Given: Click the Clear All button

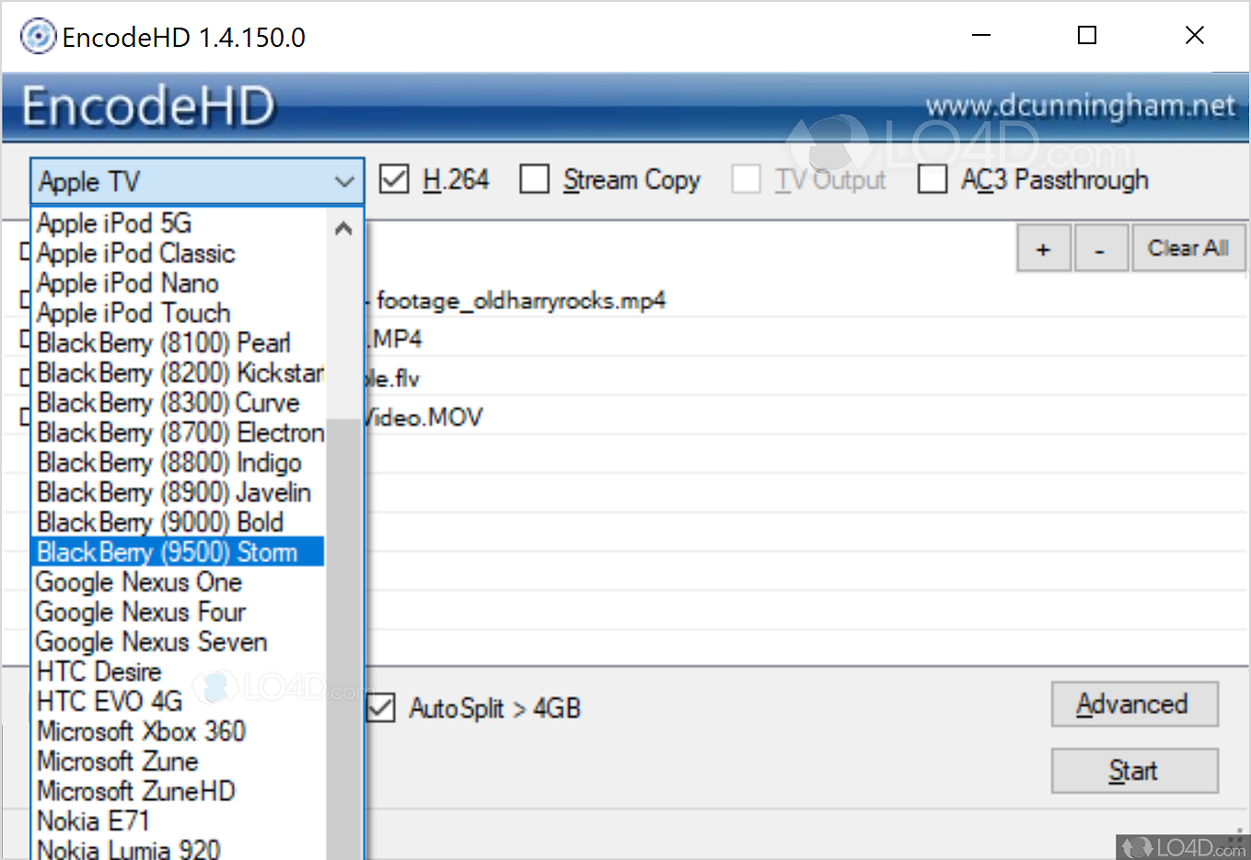Looking at the screenshot, I should click(x=1187, y=247).
